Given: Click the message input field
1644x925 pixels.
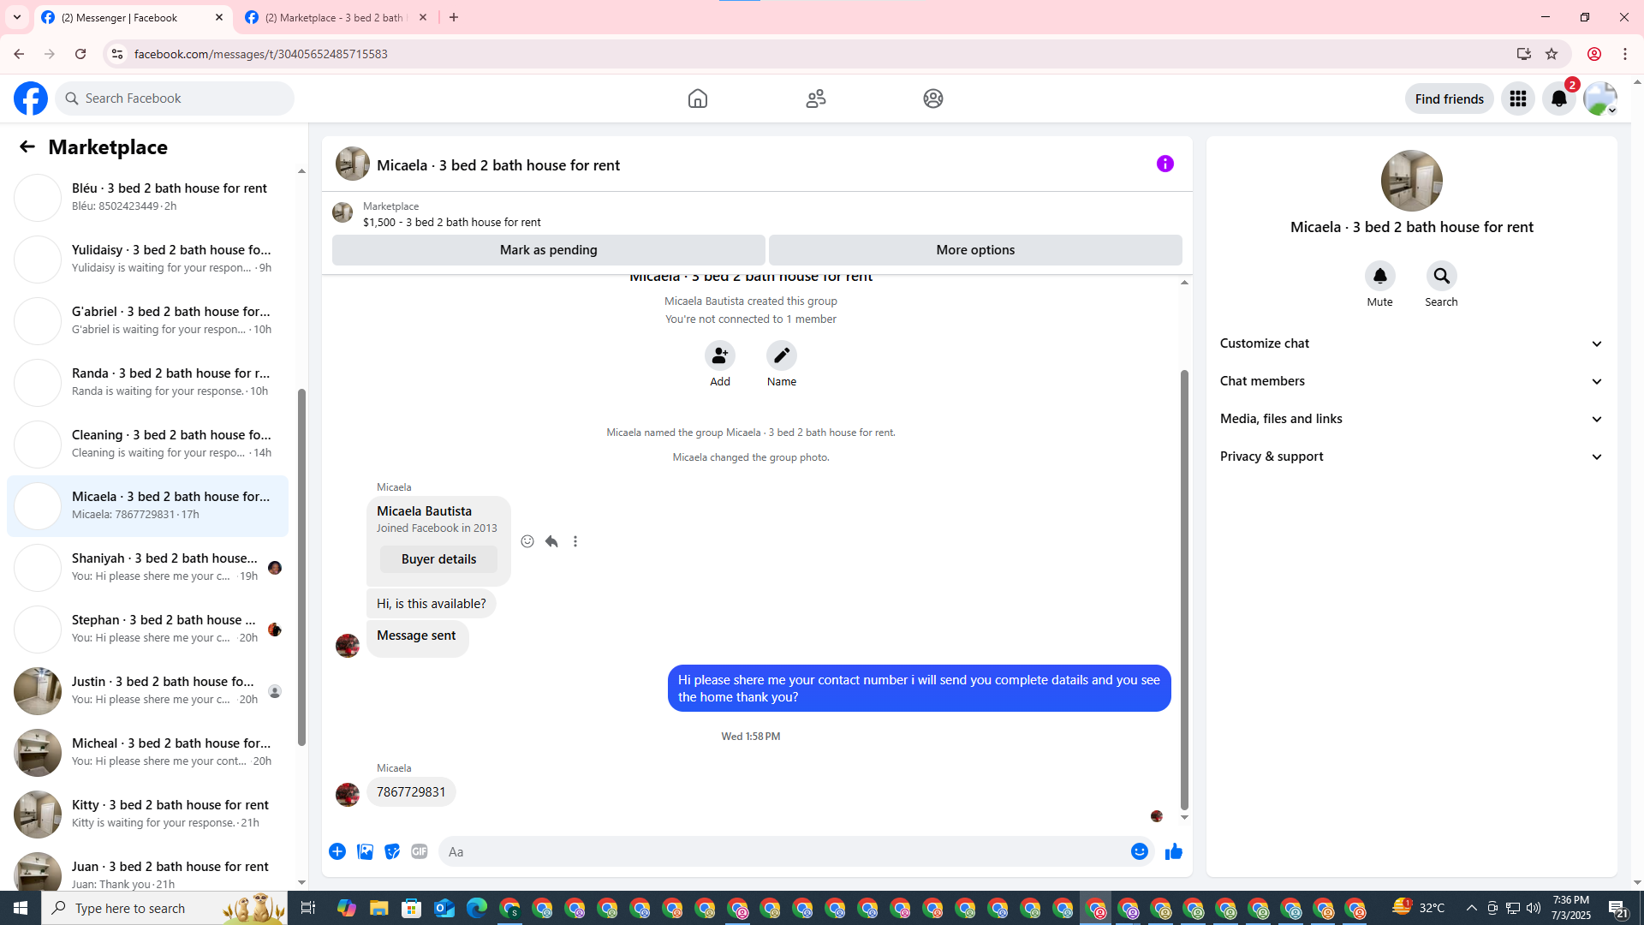Looking at the screenshot, I should pos(783,851).
